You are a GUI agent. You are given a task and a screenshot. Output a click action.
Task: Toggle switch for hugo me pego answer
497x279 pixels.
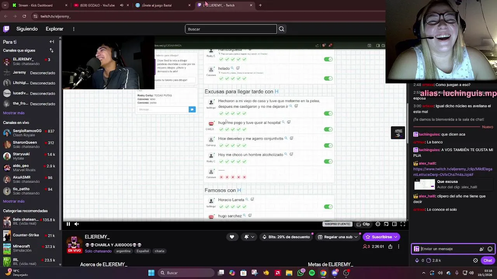click(x=328, y=129)
